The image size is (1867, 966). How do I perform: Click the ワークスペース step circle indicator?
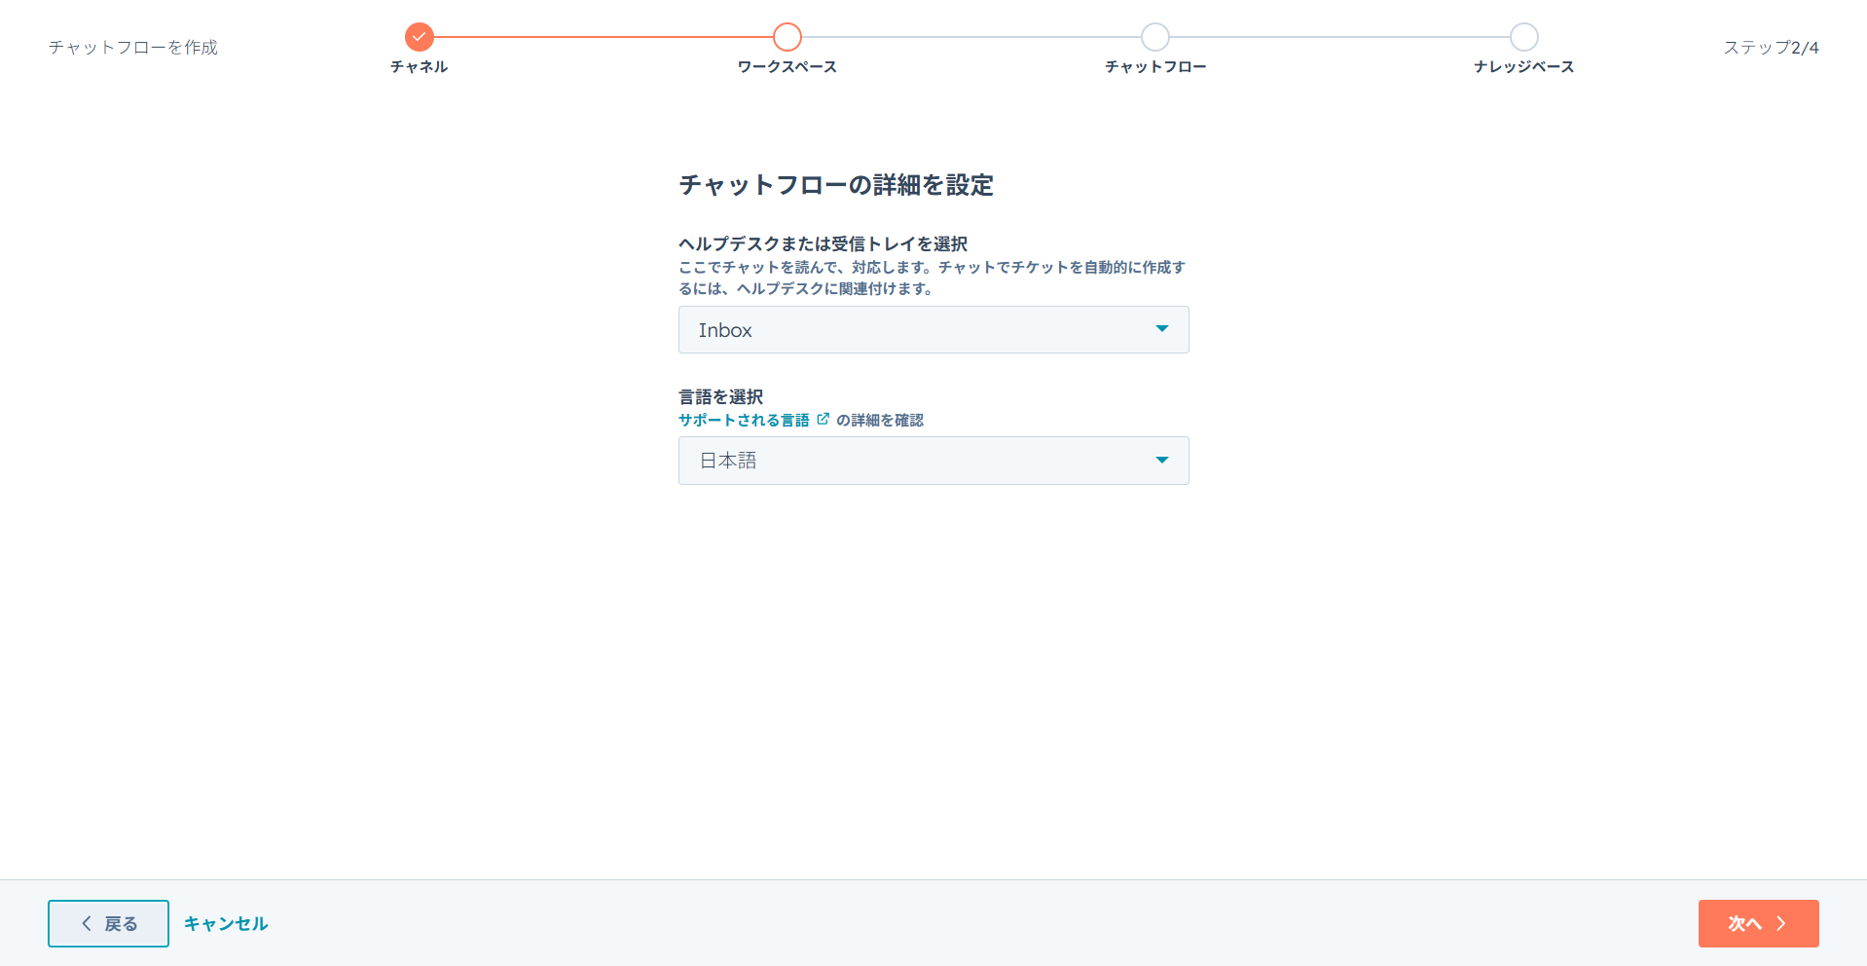(787, 37)
